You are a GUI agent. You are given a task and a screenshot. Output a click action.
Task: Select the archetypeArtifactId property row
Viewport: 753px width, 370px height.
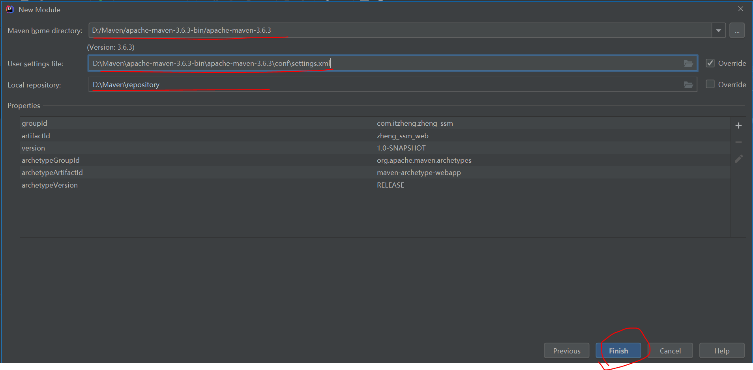tap(375, 173)
